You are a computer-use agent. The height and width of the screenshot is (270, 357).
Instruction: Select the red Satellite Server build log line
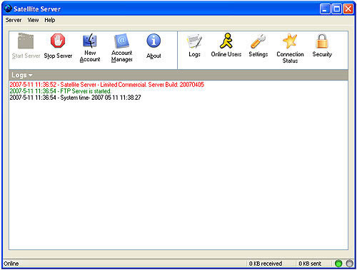click(106, 85)
